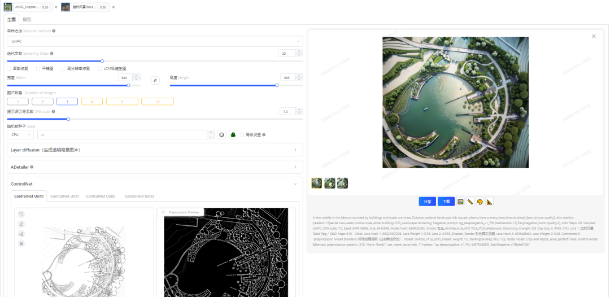Click the Seed input field

pos(122,134)
